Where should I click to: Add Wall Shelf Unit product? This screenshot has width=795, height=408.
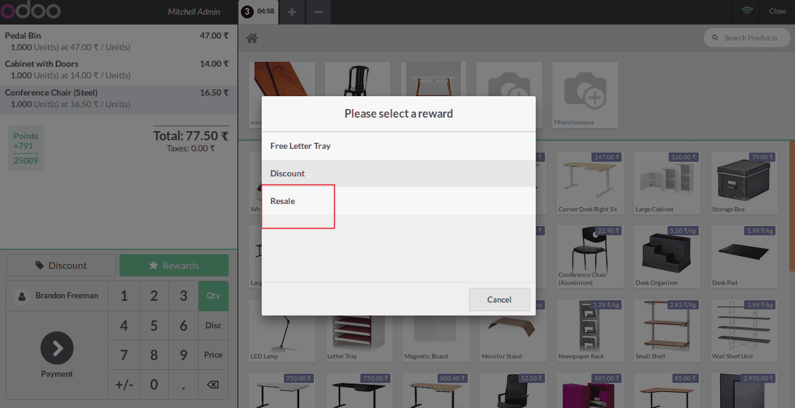(x=744, y=331)
